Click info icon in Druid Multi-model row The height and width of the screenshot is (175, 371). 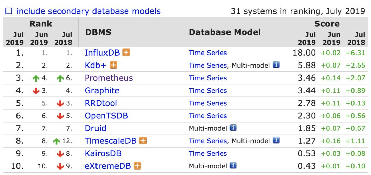(x=233, y=128)
